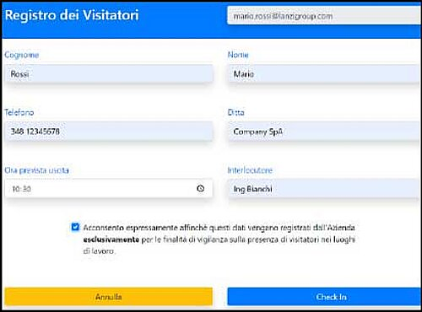Image resolution: width=422 pixels, height=312 pixels.
Task: Click the Ditta field showing Company SpA
Action: tap(323, 132)
